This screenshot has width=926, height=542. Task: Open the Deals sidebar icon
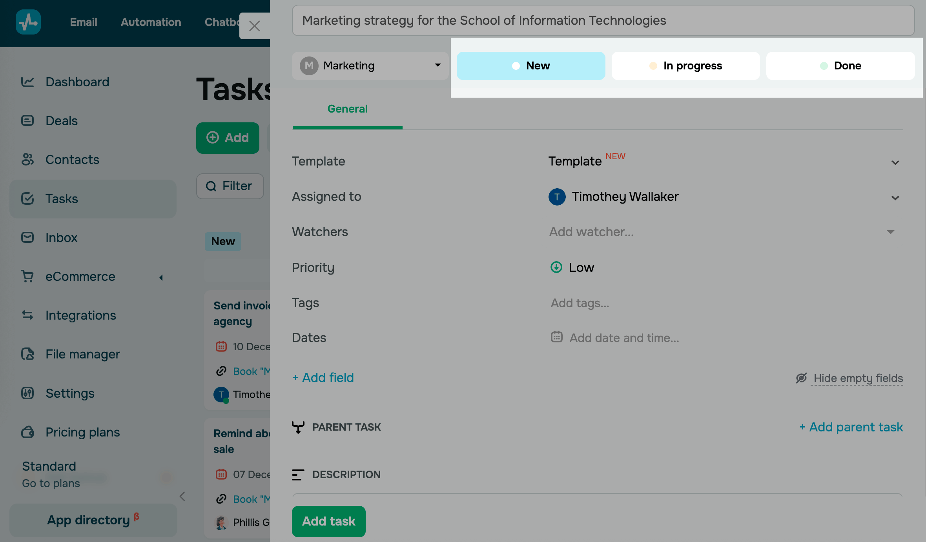(27, 120)
